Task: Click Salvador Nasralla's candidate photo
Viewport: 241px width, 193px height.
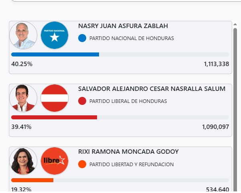Action: 23,98
